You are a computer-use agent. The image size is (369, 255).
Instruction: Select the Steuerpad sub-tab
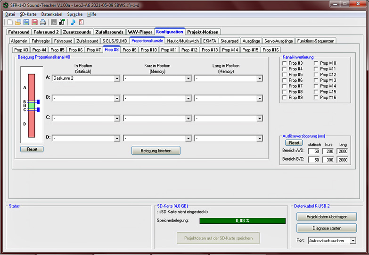pyautogui.click(x=229, y=41)
